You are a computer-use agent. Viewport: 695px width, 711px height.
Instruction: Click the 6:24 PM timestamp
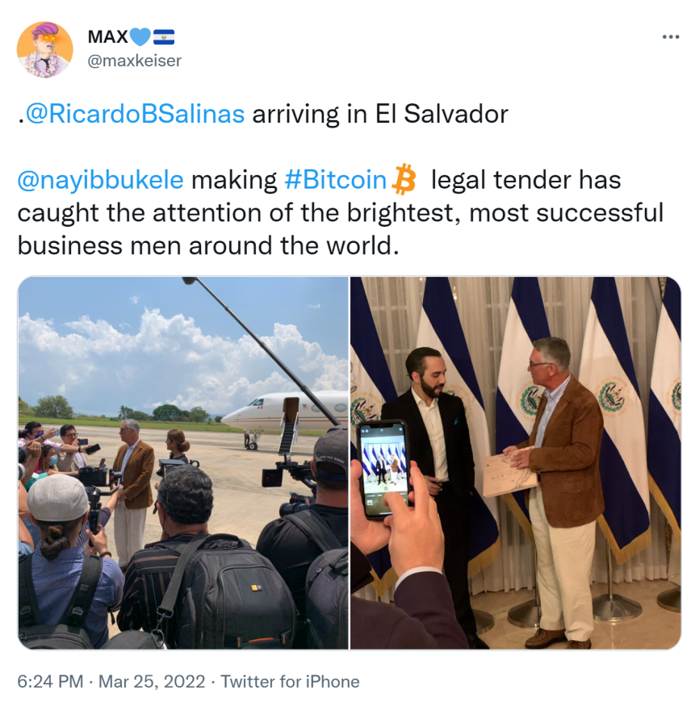[50, 681]
